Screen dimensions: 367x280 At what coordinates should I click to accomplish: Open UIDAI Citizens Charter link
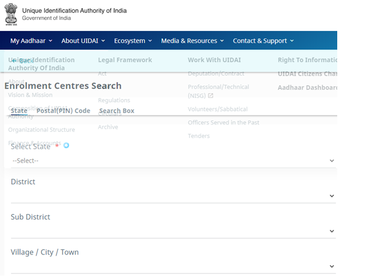[x=307, y=74]
